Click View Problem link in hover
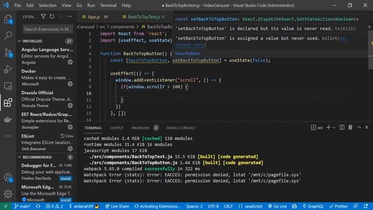This screenshot has width=373, height=210. [x=188, y=53]
